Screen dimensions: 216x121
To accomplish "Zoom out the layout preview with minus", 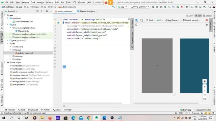I will 205,91.
